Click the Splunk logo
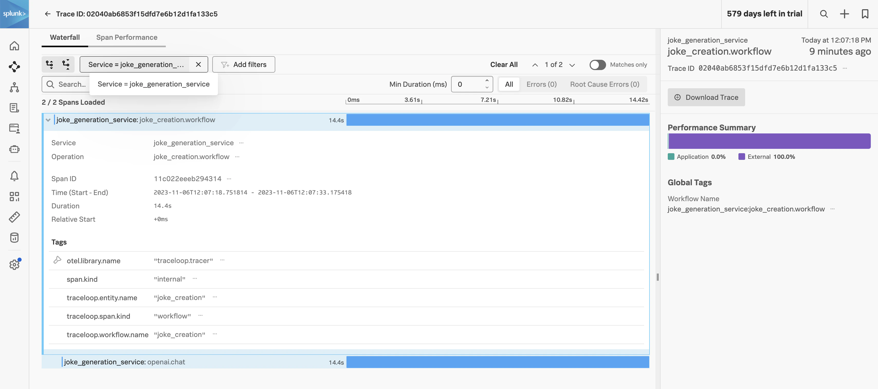Viewport: 878px width, 389px height. tap(14, 14)
